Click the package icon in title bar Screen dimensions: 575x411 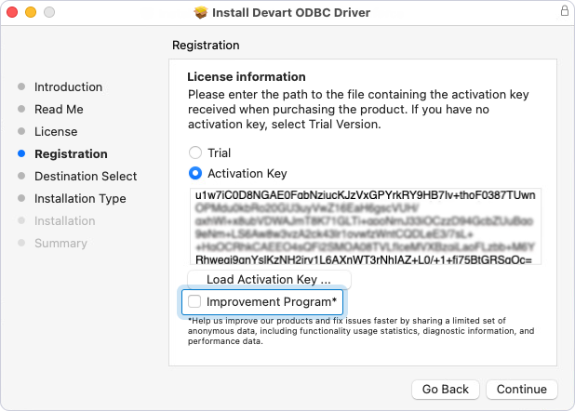pos(201,12)
